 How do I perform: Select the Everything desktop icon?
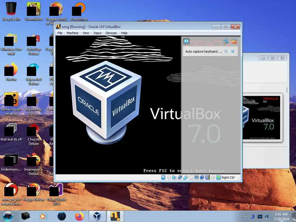pos(79,11)
